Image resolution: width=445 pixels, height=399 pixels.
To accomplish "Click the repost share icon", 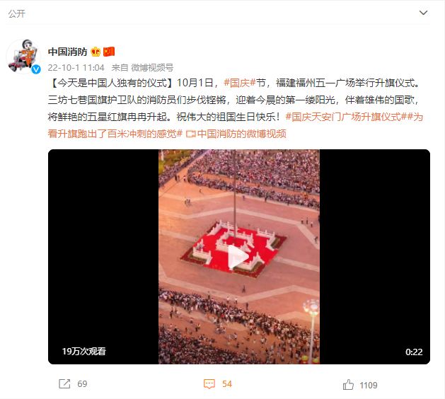I will coord(64,383).
